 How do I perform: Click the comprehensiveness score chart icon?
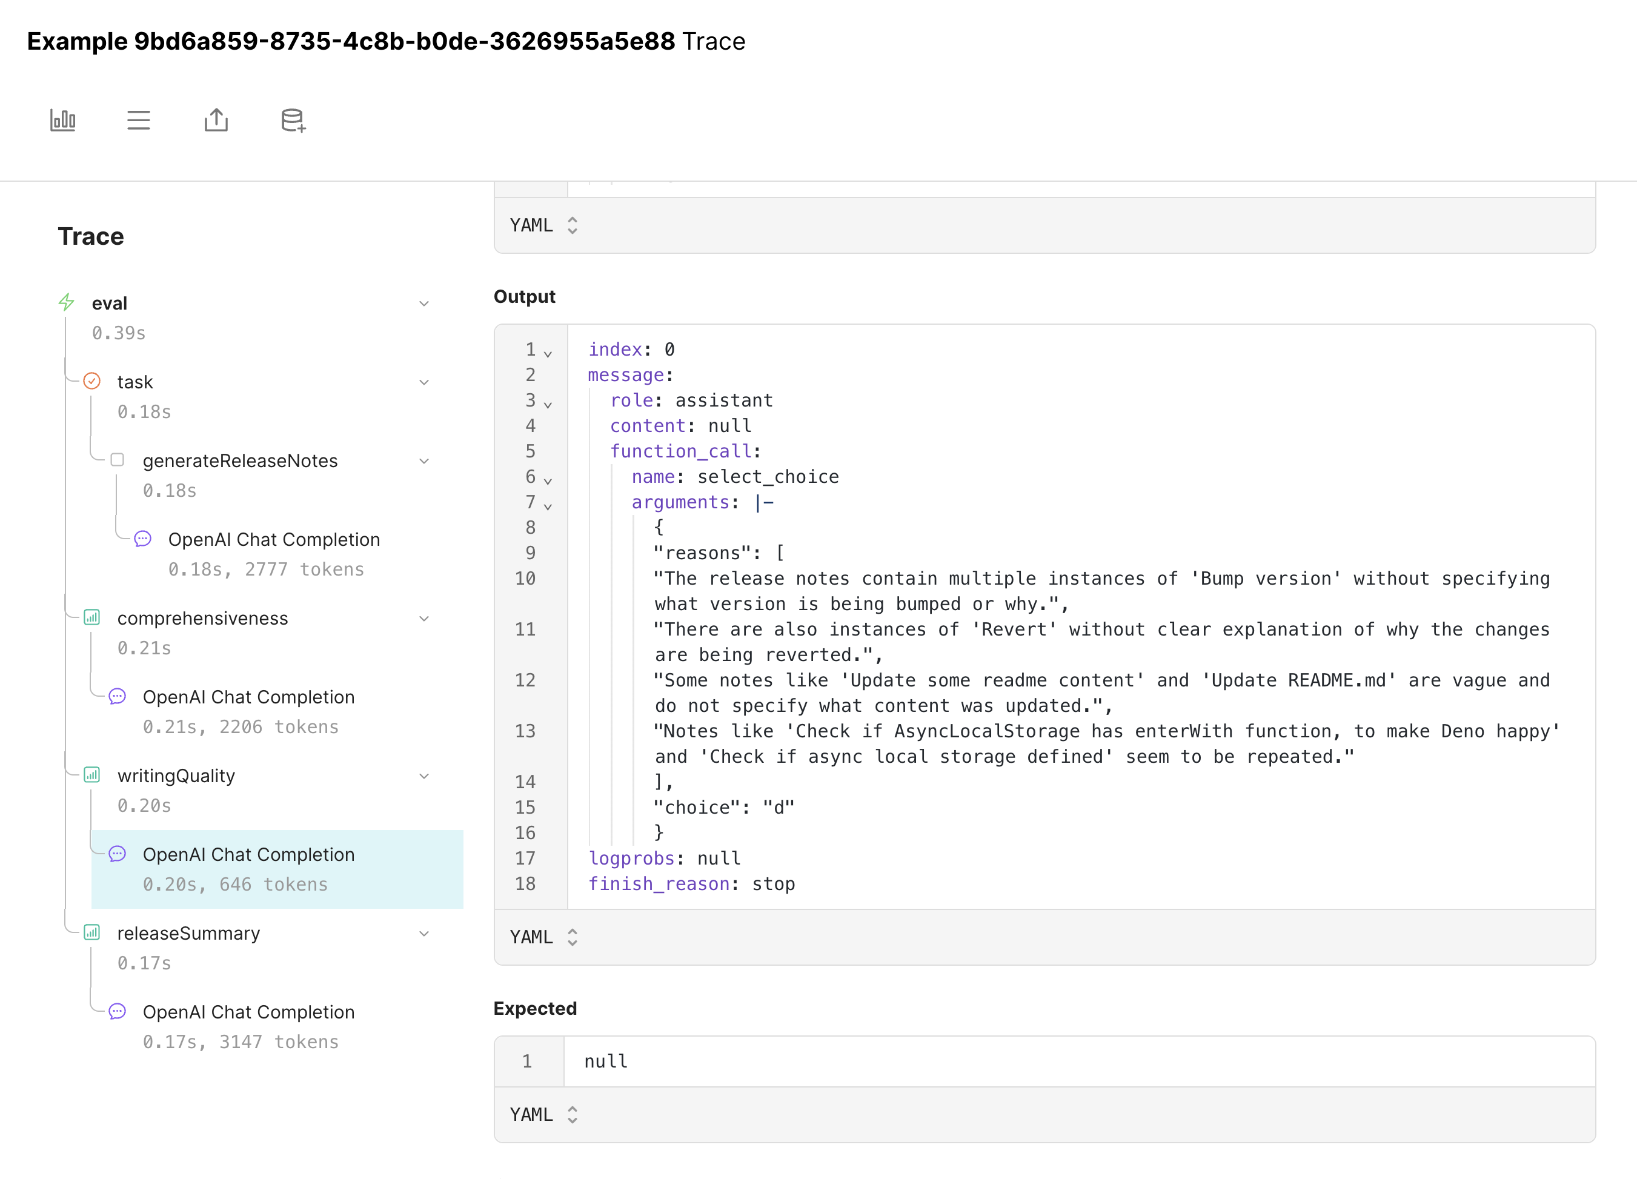tap(91, 617)
